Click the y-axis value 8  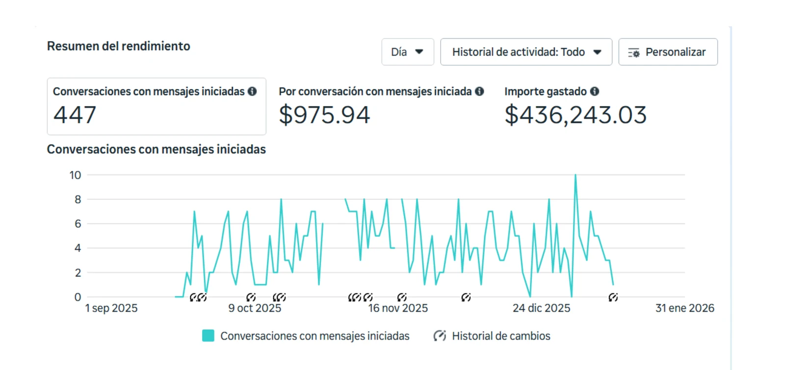(78, 200)
